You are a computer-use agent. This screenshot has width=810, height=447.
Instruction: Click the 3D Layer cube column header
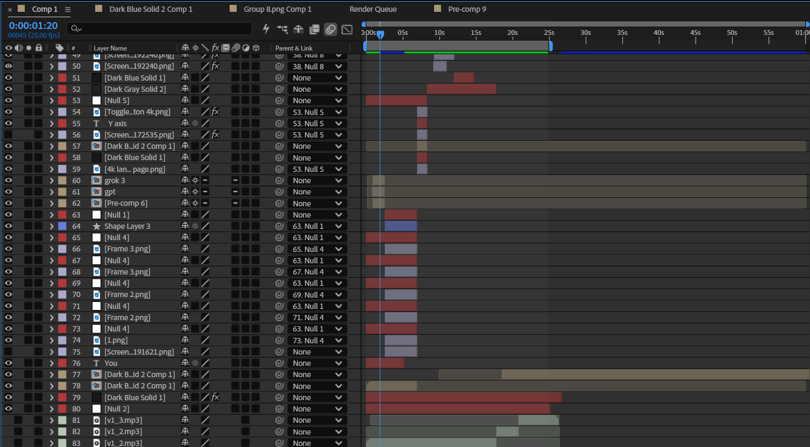point(256,48)
